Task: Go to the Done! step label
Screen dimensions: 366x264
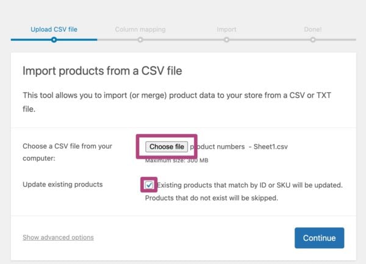Action: tap(312, 29)
